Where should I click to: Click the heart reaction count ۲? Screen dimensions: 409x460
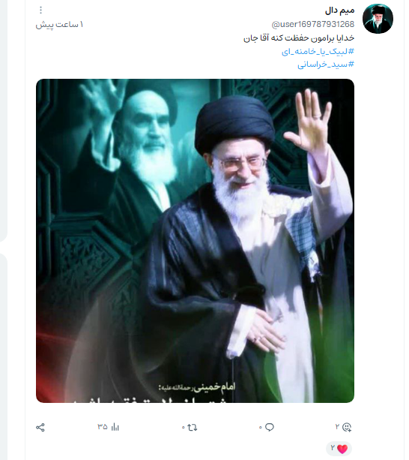pos(333,448)
